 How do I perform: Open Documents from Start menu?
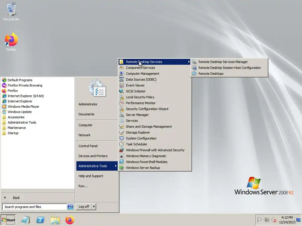(x=97, y=114)
